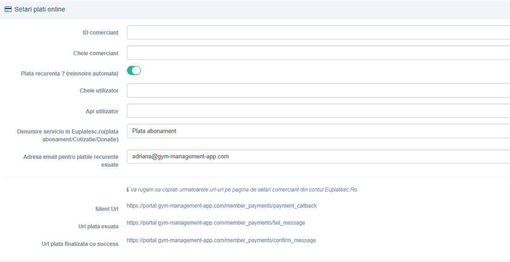Click the Silent Url label
This screenshot has height=262, width=510.
point(107,209)
